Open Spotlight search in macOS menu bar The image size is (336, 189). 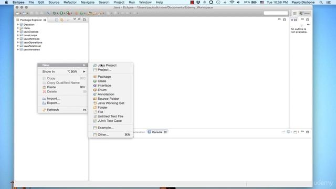pos(321,2)
